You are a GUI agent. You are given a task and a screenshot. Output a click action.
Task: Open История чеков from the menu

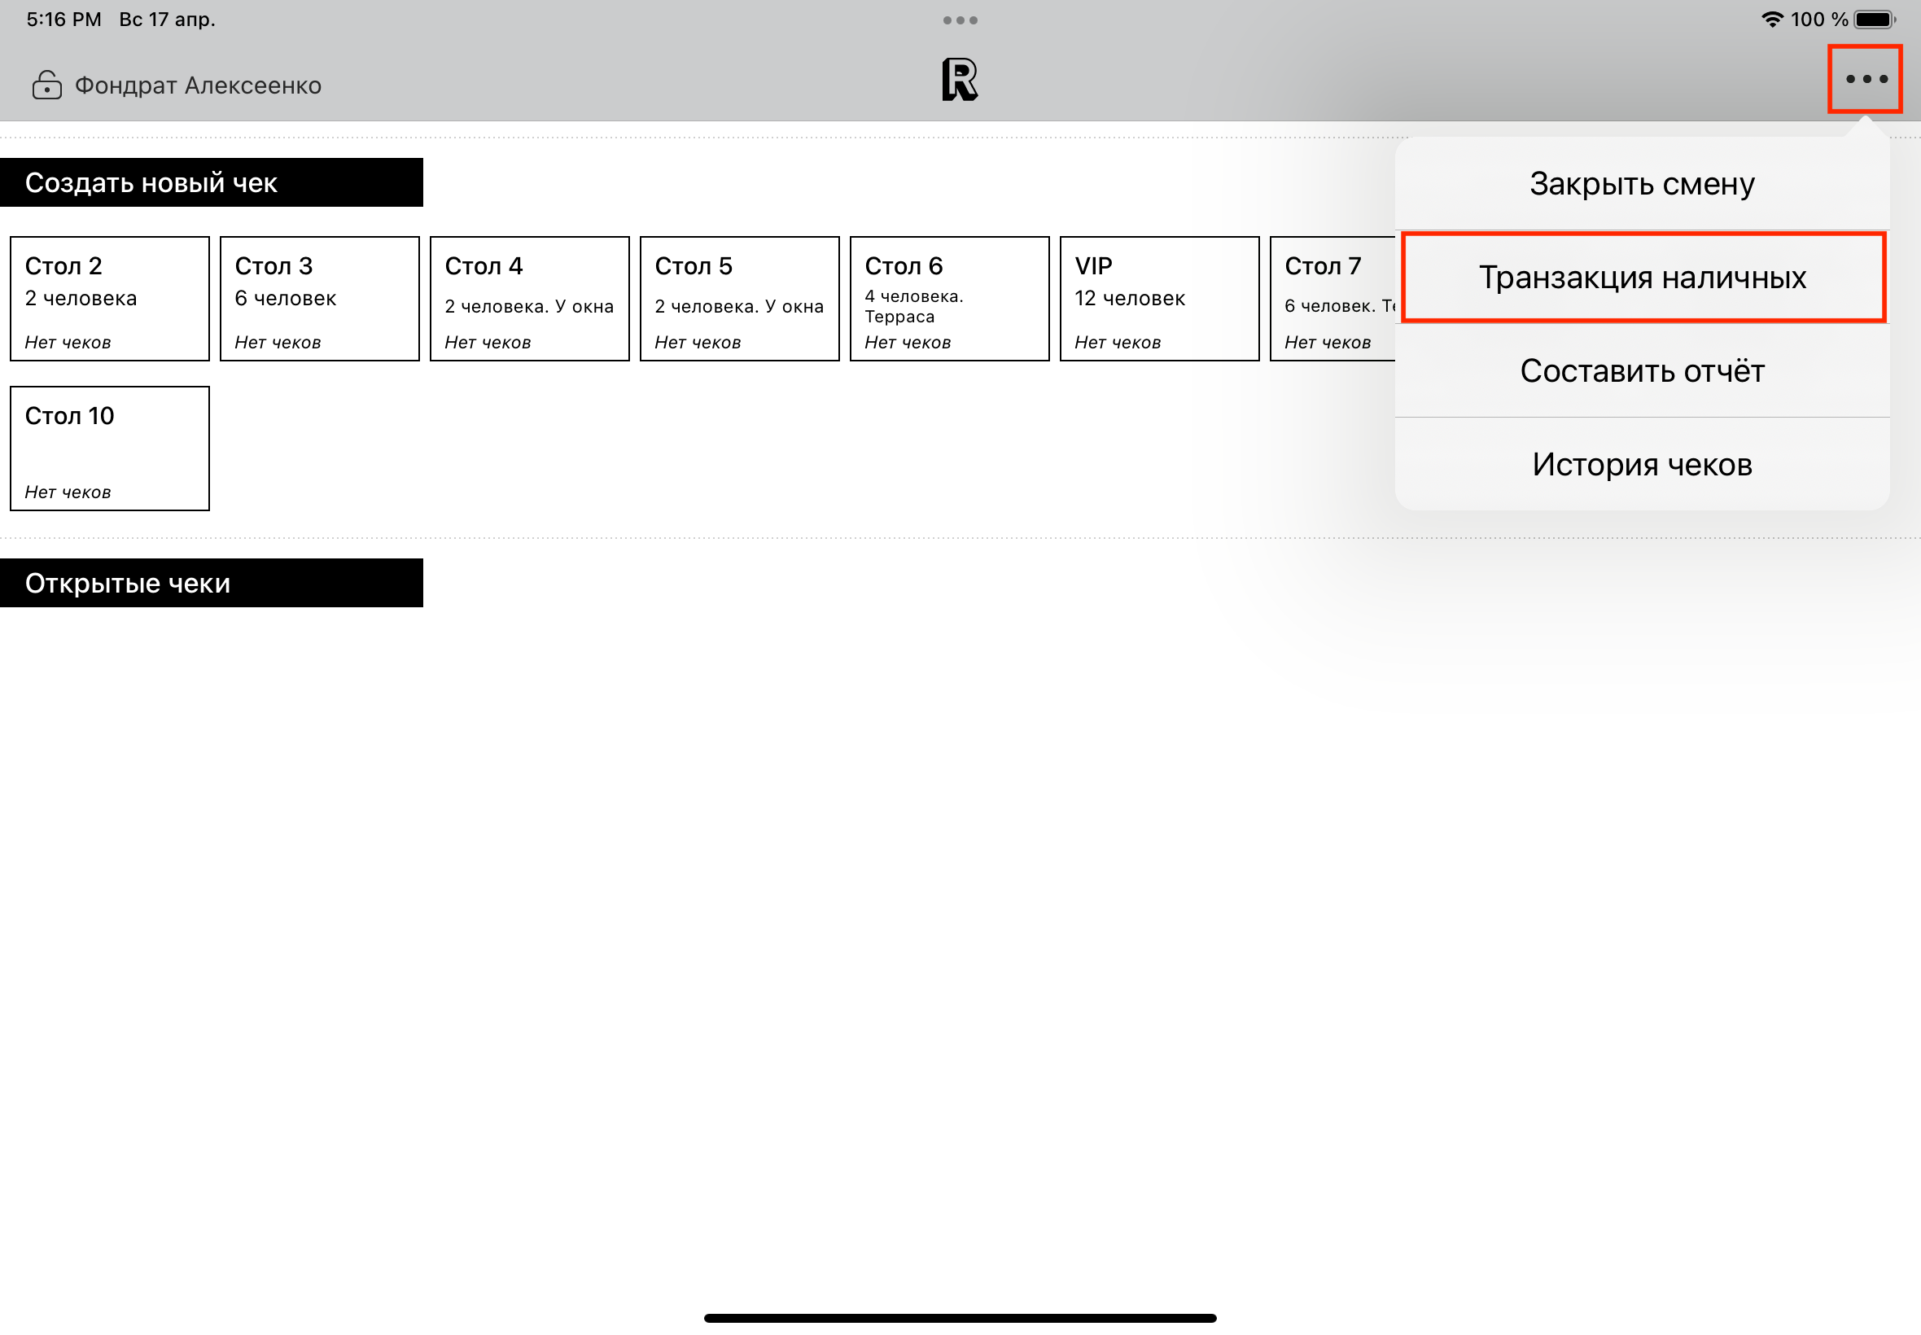[1641, 465]
